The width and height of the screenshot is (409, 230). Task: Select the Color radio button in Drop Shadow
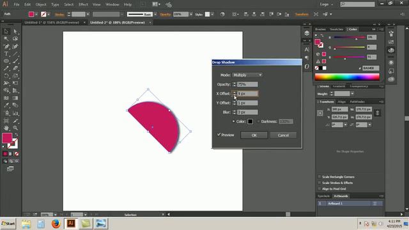[233, 121]
